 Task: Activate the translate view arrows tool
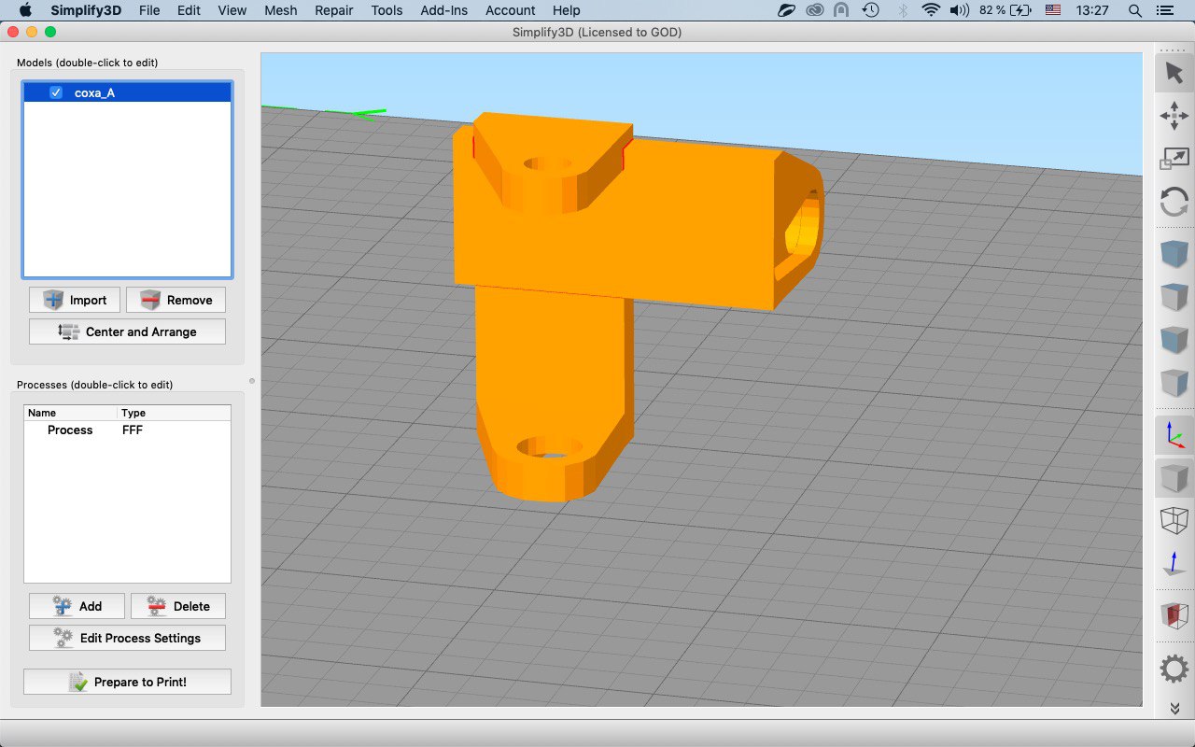[x=1174, y=117]
